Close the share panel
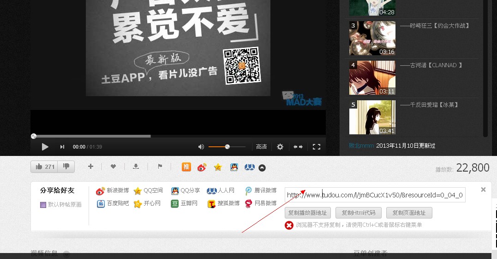 click(483, 190)
